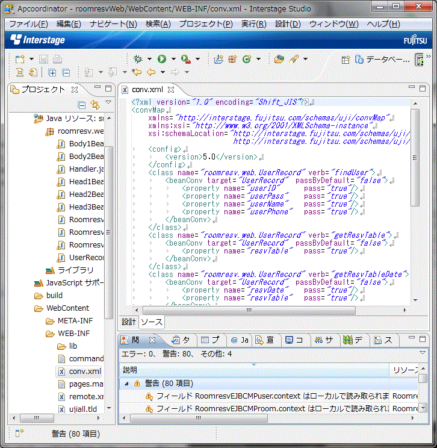Switch to the サ servers view tab
Screen dimensions: 437x448
pos(324,340)
